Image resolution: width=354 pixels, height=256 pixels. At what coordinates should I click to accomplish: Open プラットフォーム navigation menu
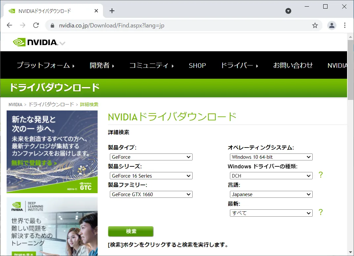pos(46,65)
